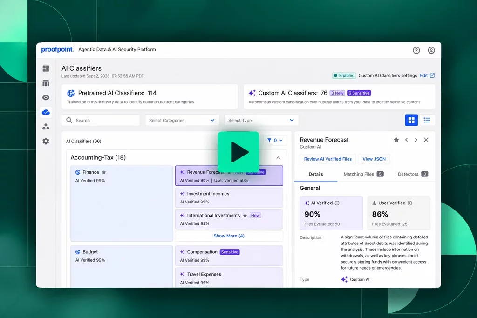The image size is (477, 318).
Task: Click the Enabled status badge
Action: [344, 76]
